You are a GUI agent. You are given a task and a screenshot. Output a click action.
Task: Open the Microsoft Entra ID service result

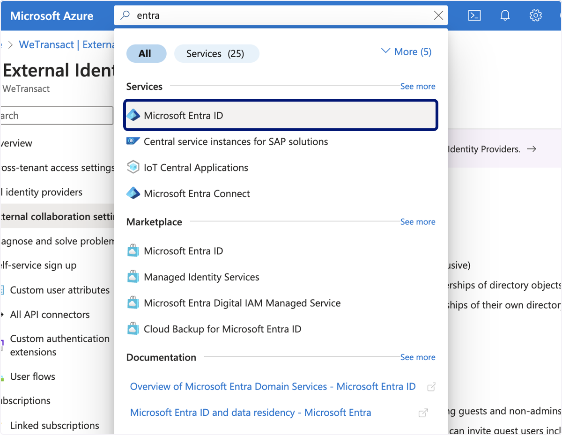281,115
